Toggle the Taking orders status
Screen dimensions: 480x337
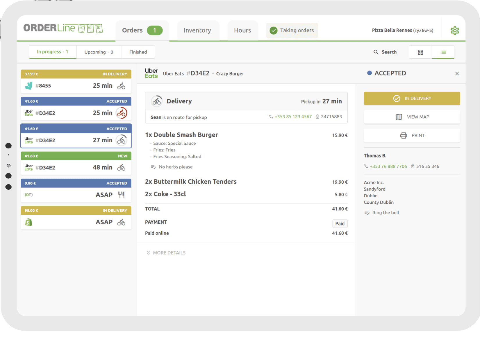(x=292, y=31)
